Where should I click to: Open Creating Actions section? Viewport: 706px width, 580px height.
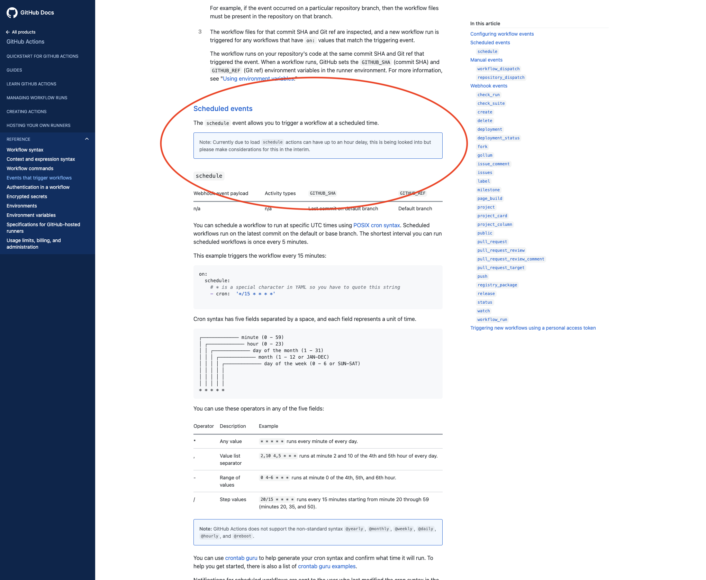point(26,111)
